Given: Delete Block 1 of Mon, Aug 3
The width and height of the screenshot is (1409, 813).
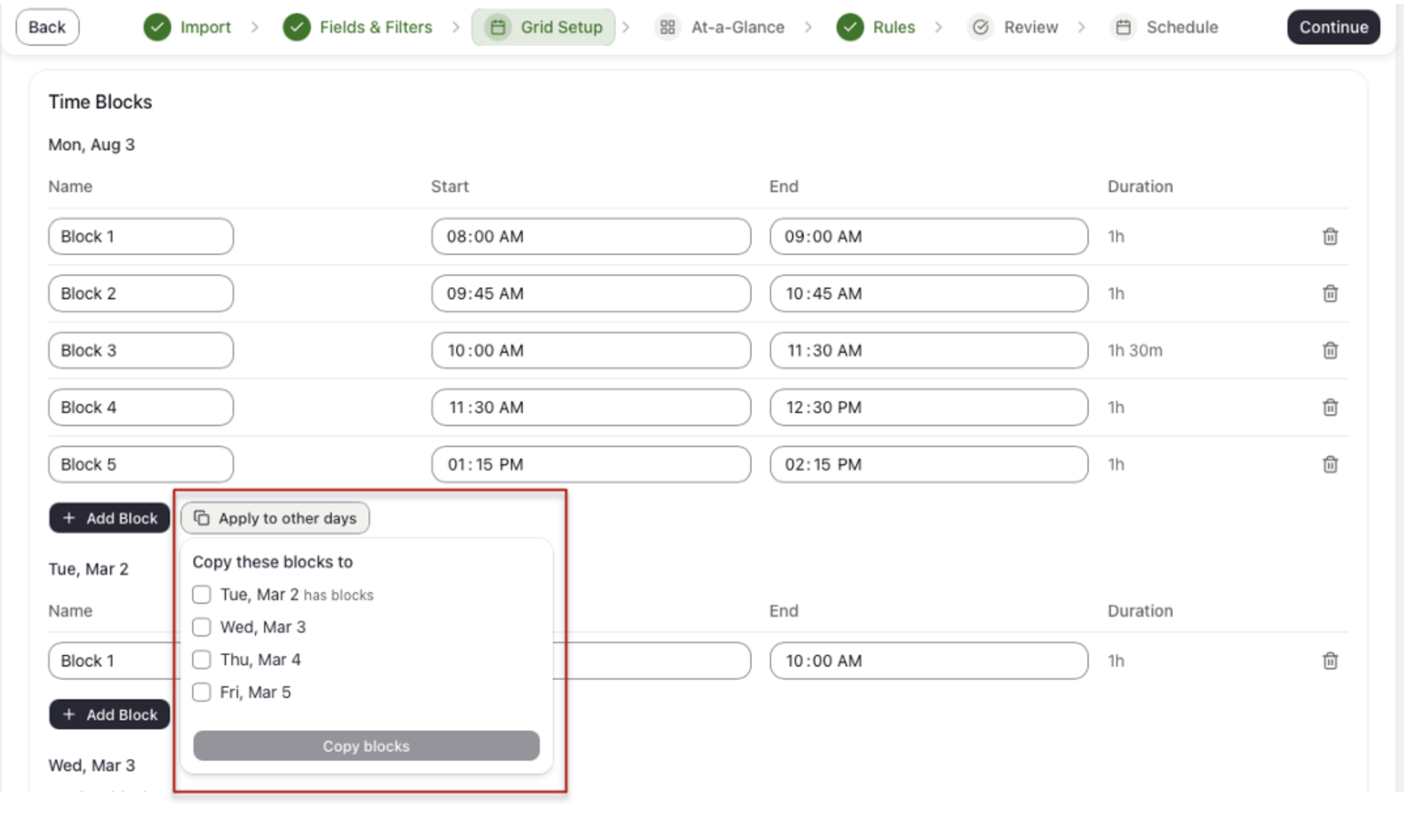Looking at the screenshot, I should [x=1330, y=237].
